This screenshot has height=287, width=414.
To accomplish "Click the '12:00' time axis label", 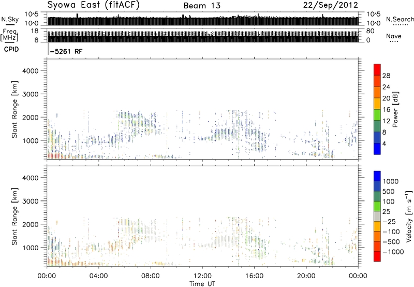I will [202, 276].
